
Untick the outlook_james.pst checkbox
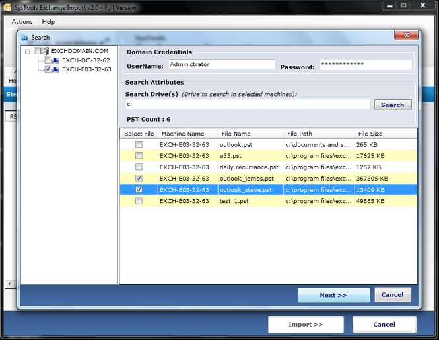coord(139,179)
